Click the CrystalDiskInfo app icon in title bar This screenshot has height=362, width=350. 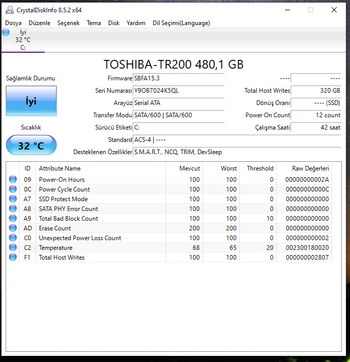(10, 10)
